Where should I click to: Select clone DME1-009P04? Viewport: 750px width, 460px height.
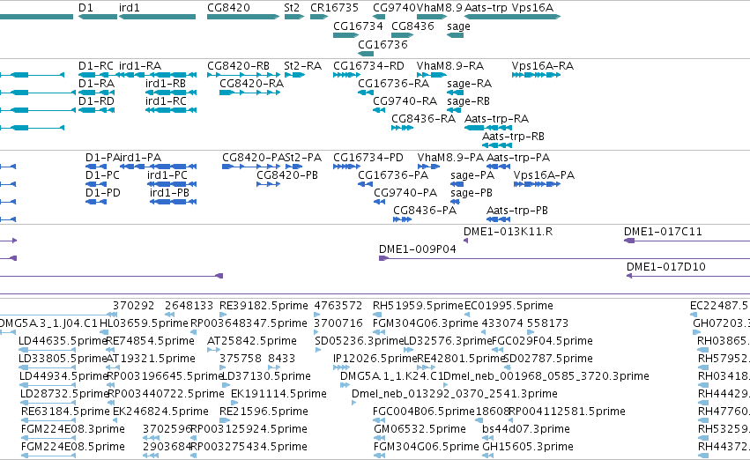(417, 249)
